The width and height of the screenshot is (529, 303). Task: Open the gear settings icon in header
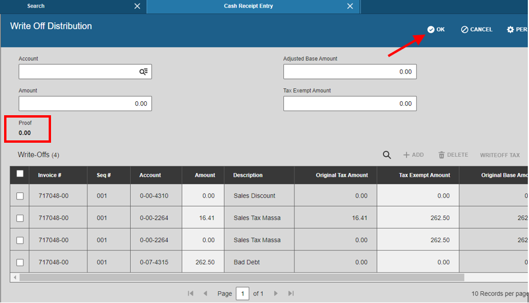[510, 30]
